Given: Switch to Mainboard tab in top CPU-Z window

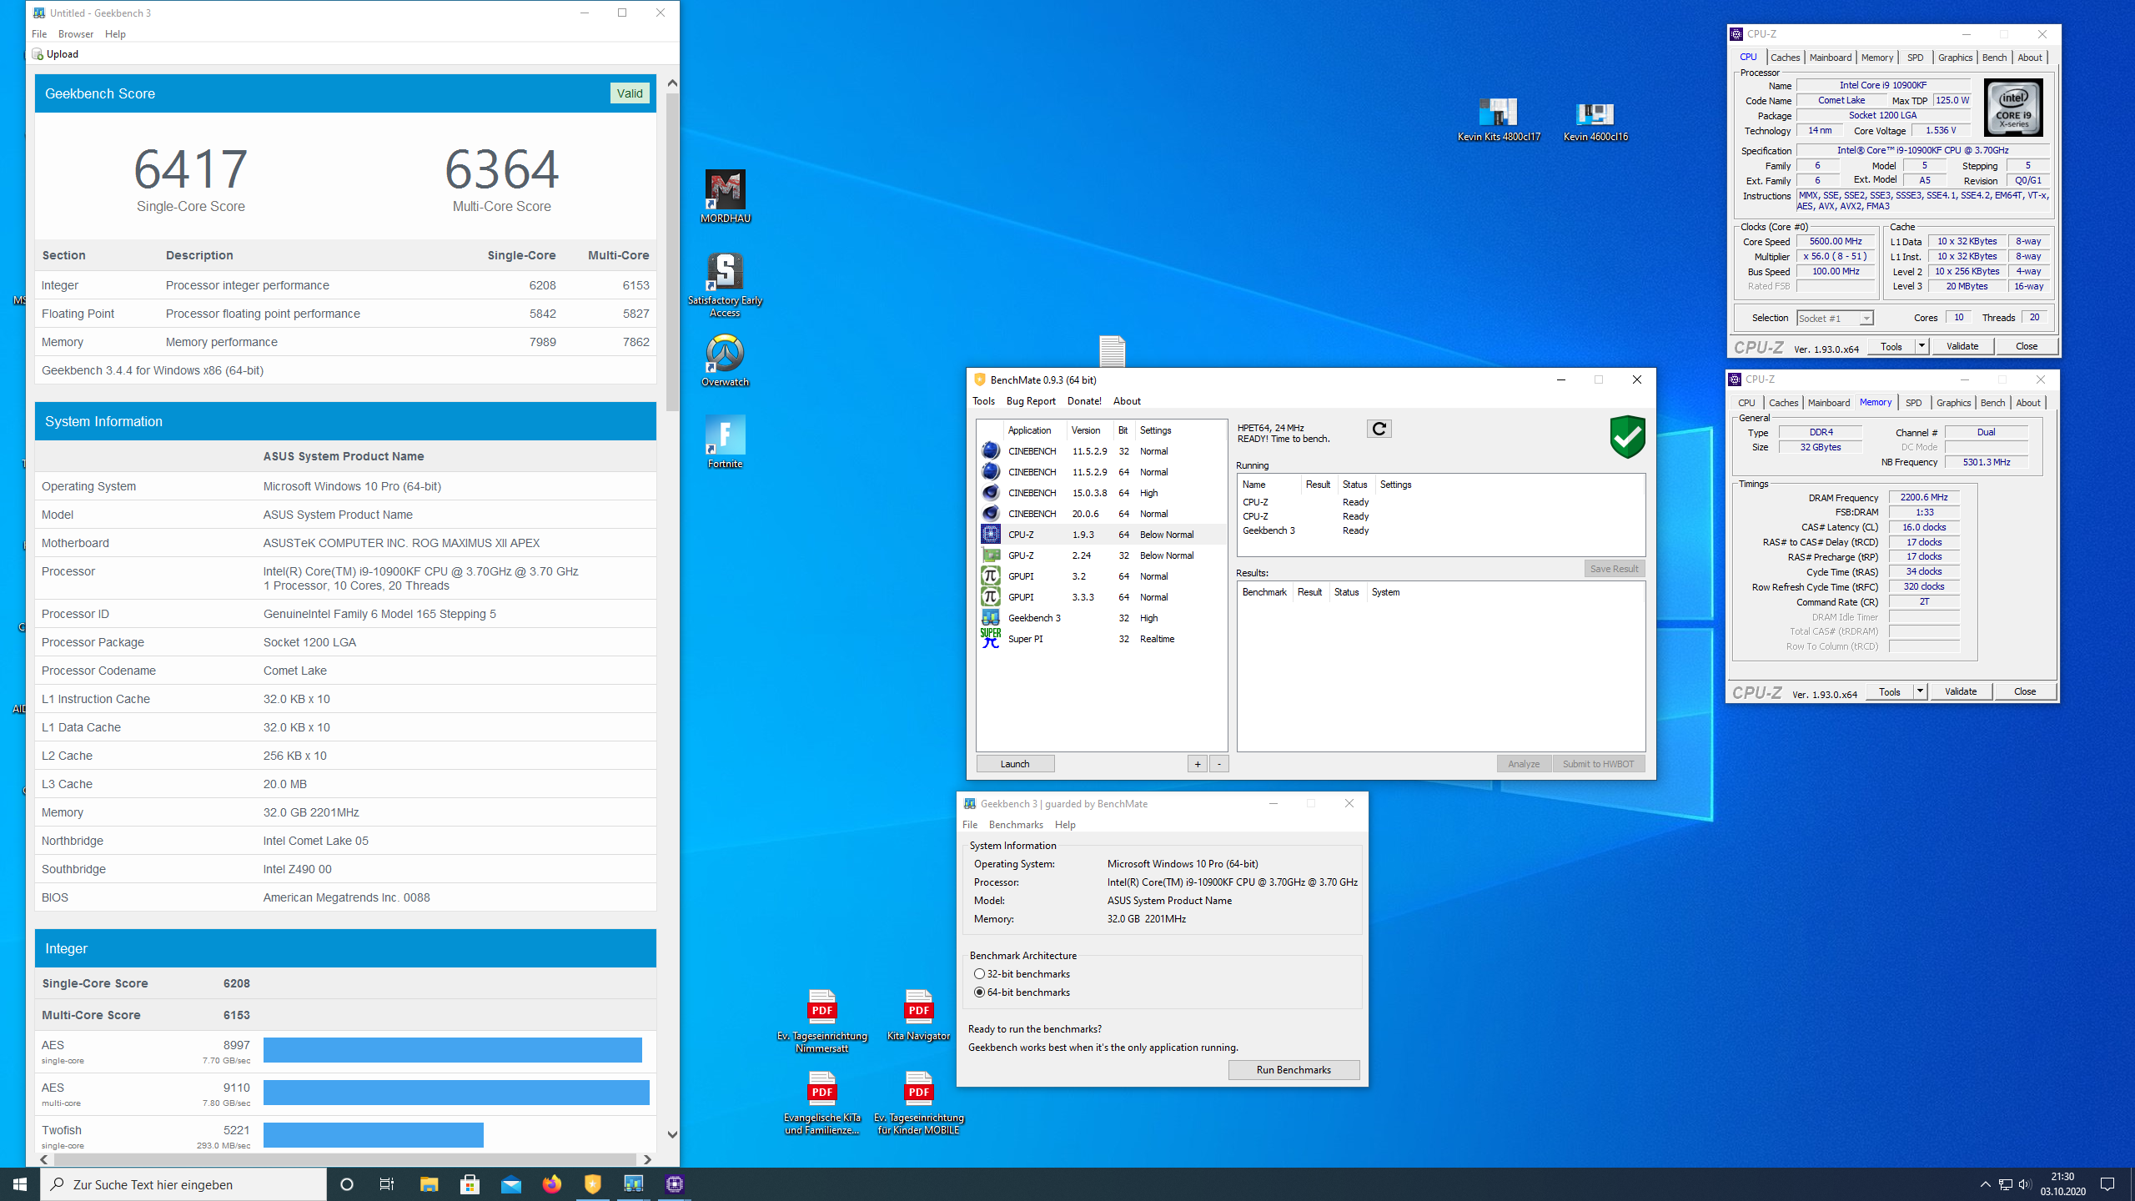Looking at the screenshot, I should point(1830,58).
